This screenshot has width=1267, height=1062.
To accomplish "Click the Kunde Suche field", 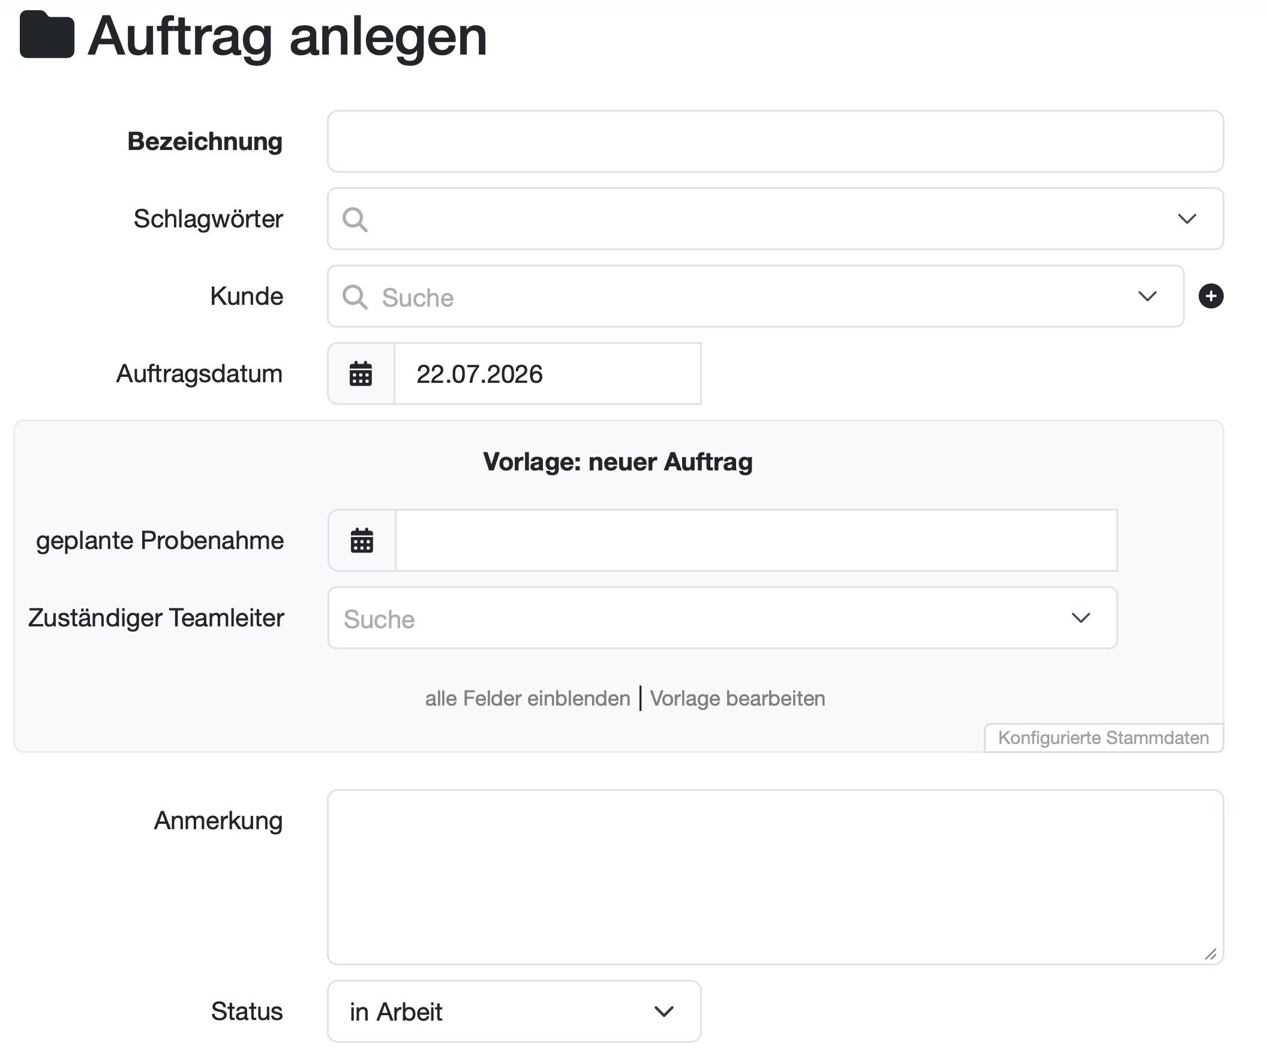I will click(755, 296).
